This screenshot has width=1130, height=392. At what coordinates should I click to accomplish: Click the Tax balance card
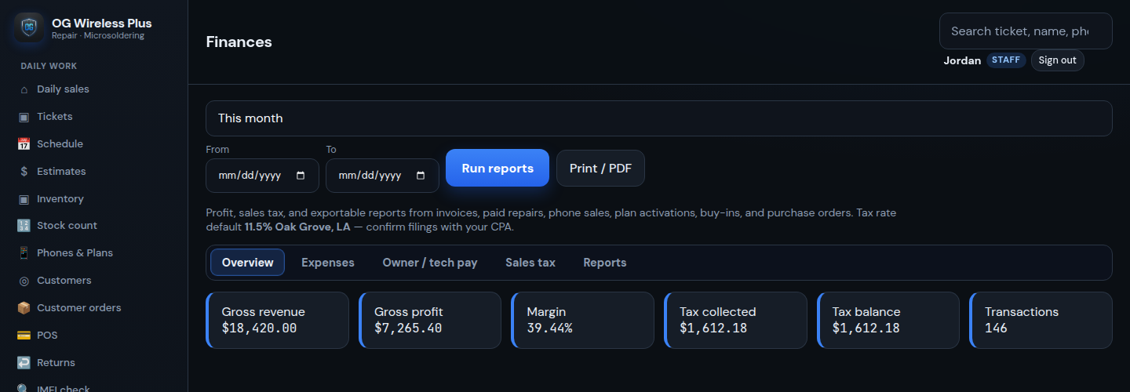pos(888,320)
